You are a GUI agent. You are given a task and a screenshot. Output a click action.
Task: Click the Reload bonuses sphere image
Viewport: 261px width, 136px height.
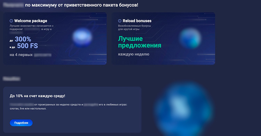pyautogui.click(x=190, y=38)
